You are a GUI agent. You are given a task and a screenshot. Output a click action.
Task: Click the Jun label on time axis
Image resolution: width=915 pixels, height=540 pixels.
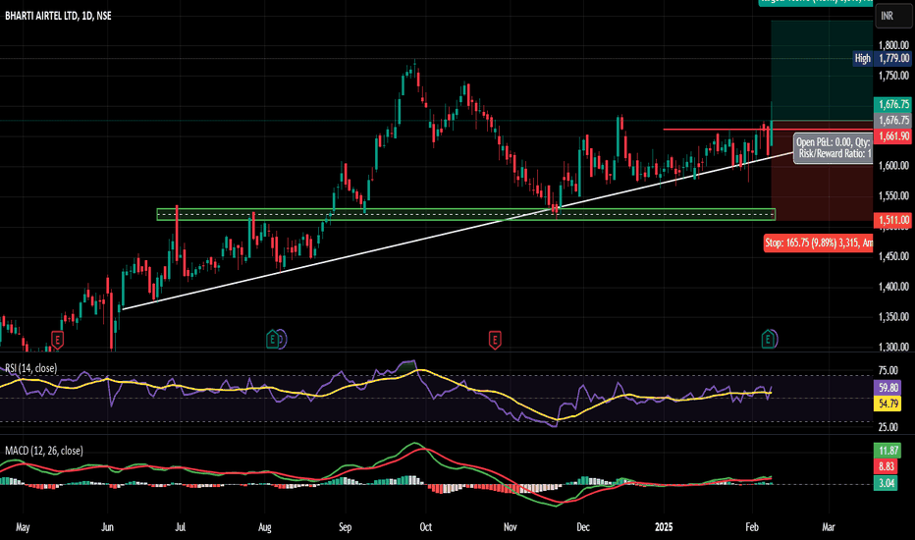[107, 527]
